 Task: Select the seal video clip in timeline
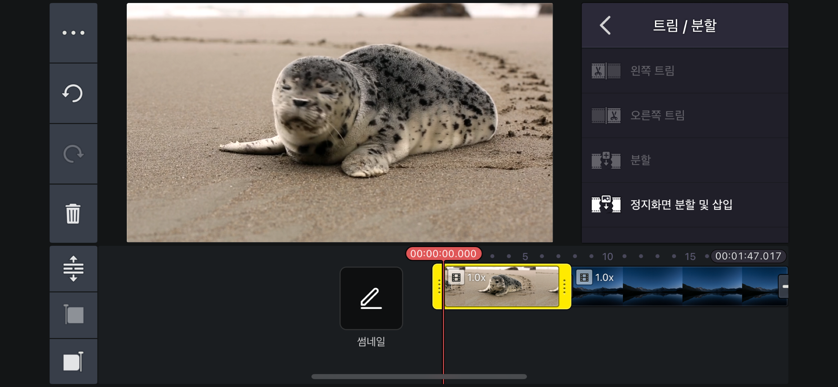502,286
